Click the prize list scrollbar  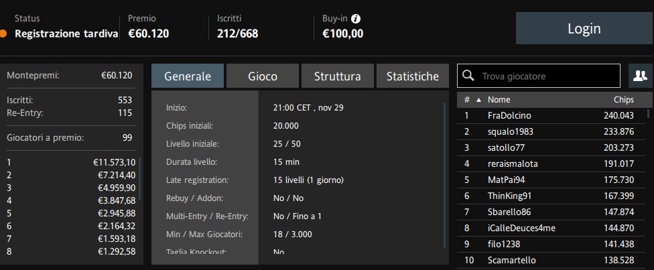pos(140,179)
